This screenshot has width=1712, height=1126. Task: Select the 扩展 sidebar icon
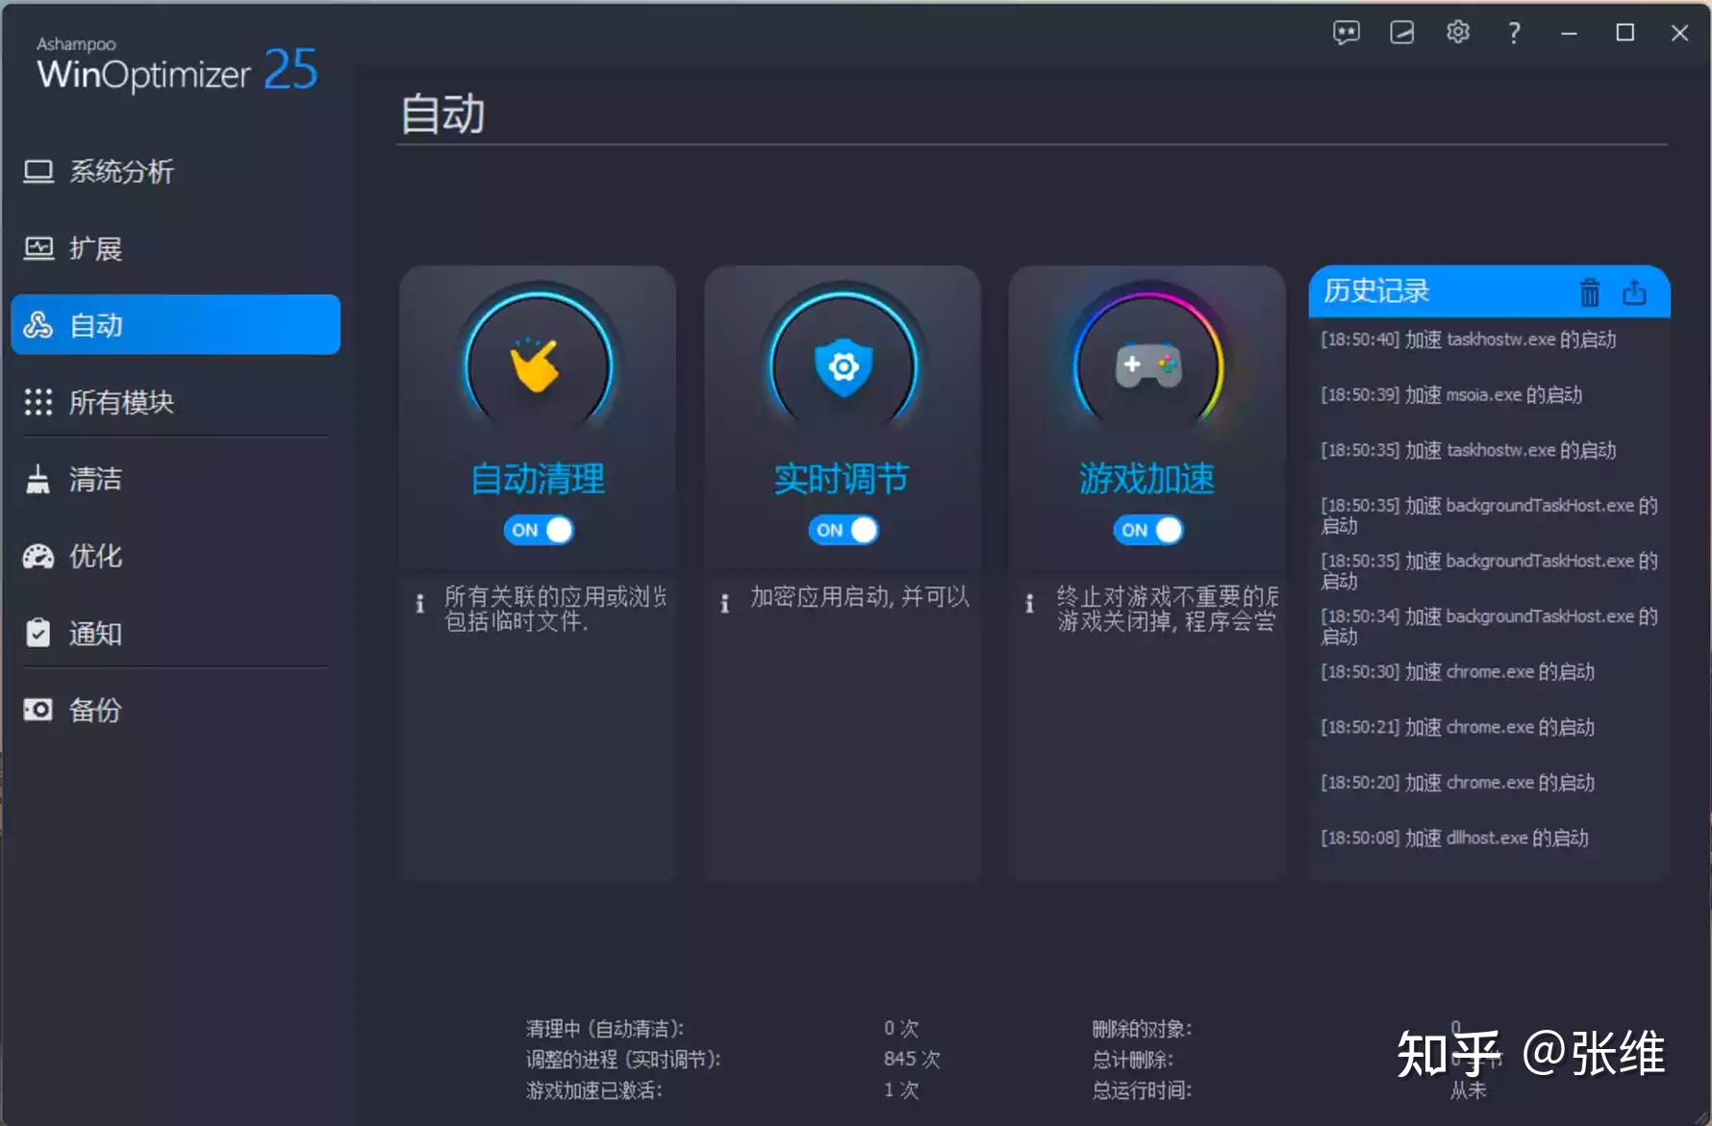click(95, 248)
